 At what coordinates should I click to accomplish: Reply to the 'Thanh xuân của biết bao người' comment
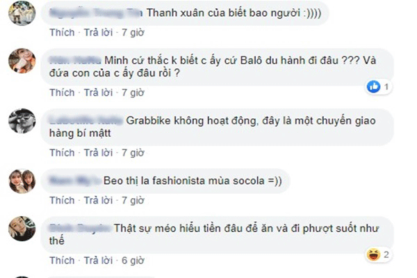(x=99, y=33)
